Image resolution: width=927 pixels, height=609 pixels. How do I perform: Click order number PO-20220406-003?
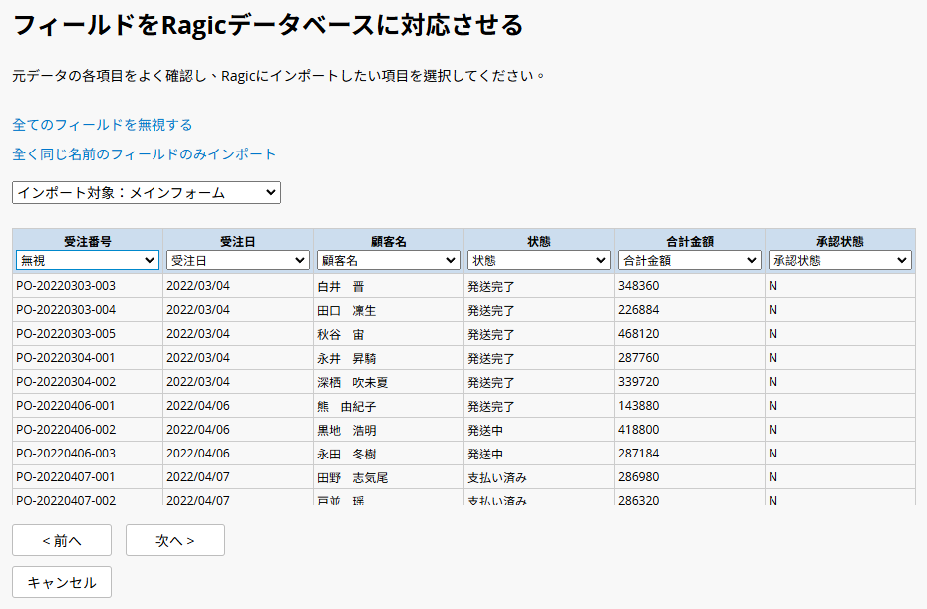pyautogui.click(x=66, y=454)
